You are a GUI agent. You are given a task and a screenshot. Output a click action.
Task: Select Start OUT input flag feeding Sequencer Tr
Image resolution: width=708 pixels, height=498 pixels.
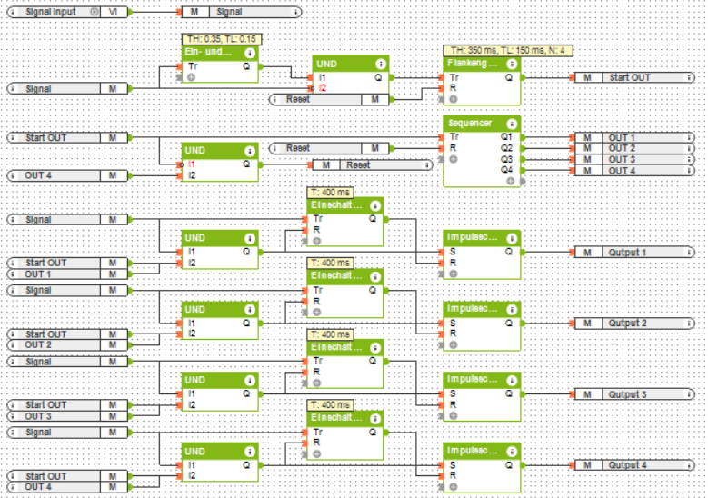coord(68,138)
